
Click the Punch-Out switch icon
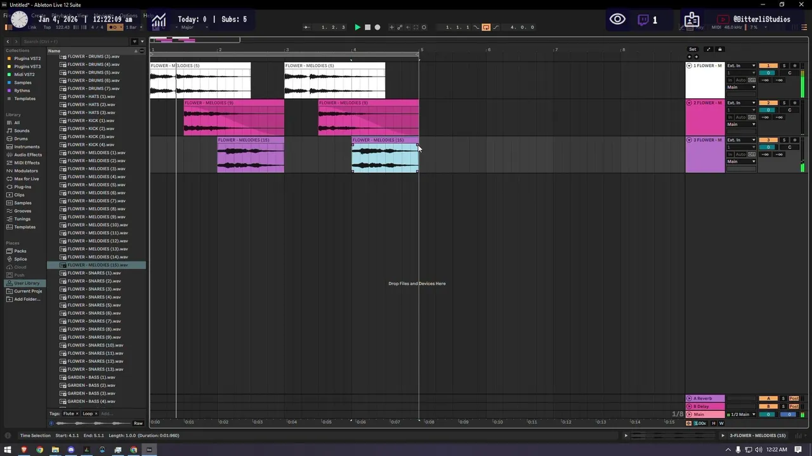496,27
